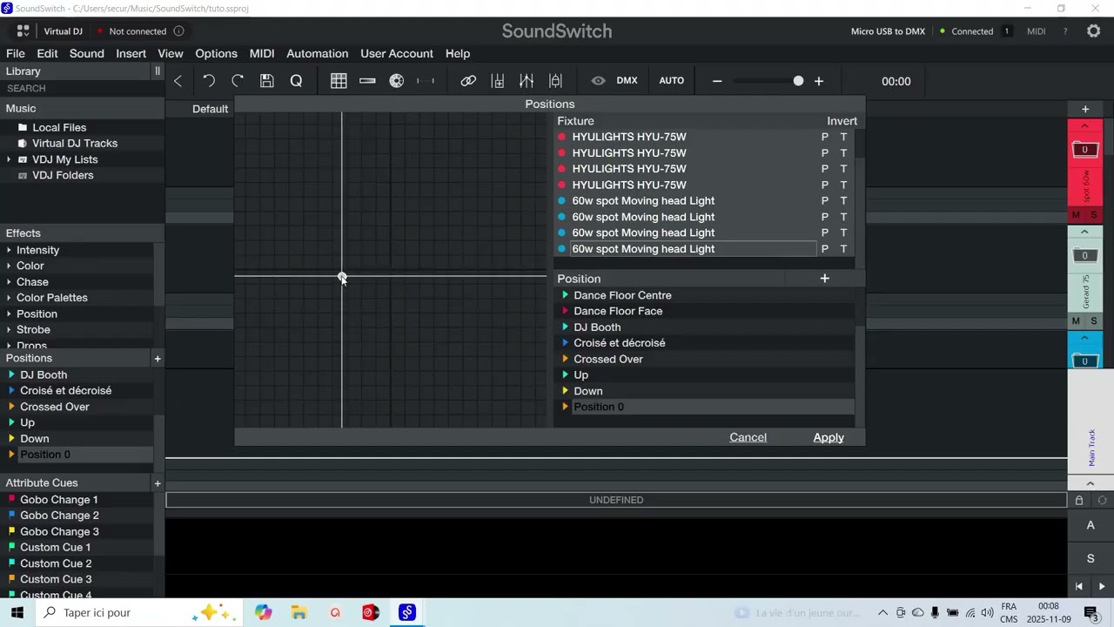Collapse the Gerard 75 track chevron
Viewport: 1114px width, 627px height.
coord(1084,233)
